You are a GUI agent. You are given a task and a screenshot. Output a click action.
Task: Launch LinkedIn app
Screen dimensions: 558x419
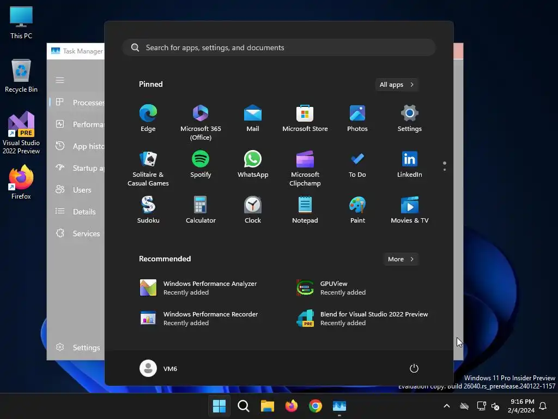click(x=410, y=164)
